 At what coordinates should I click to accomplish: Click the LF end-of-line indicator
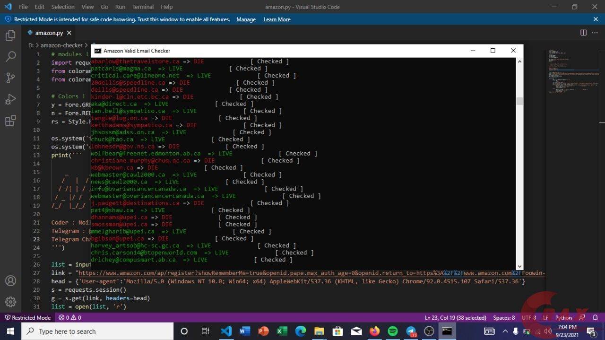pos(545,317)
